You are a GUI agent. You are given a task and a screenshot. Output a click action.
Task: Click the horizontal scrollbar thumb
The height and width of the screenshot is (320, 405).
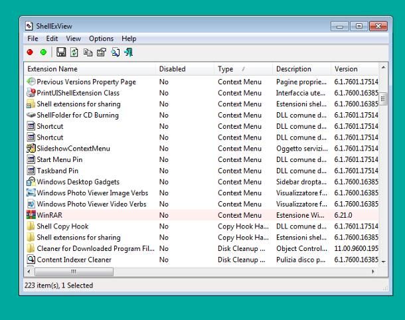point(74,272)
